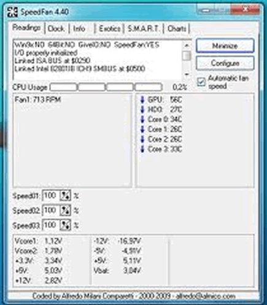Click the down arrow icon beside GPU temperature
The width and height of the screenshot is (267, 305).
(142, 100)
